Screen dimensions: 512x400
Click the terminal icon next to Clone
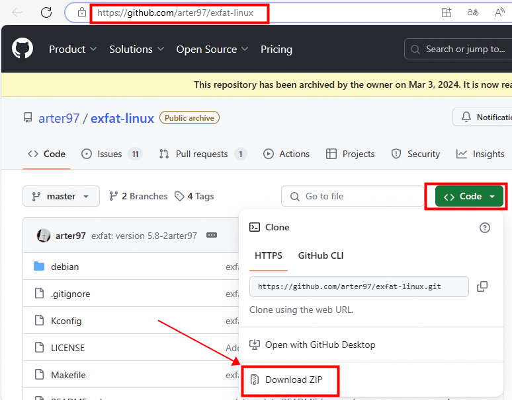click(255, 227)
